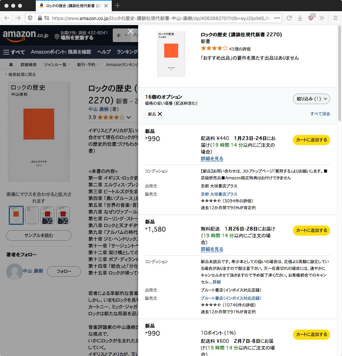Click the author avatar icon
The image size is (342, 356).
click(14, 272)
